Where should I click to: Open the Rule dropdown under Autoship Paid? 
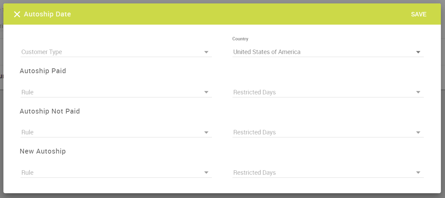pos(109,92)
